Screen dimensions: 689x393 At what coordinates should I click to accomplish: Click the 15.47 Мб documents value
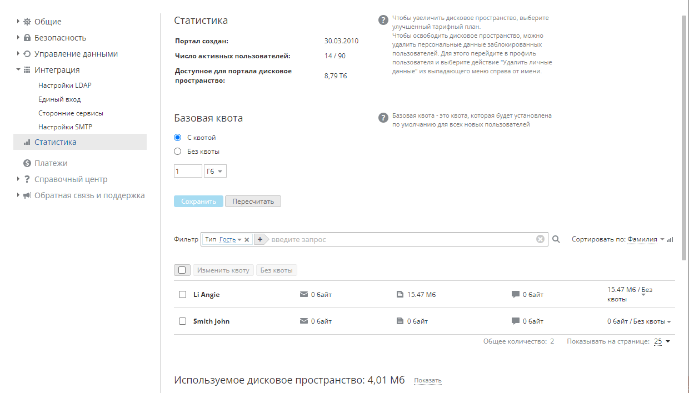click(x=422, y=295)
